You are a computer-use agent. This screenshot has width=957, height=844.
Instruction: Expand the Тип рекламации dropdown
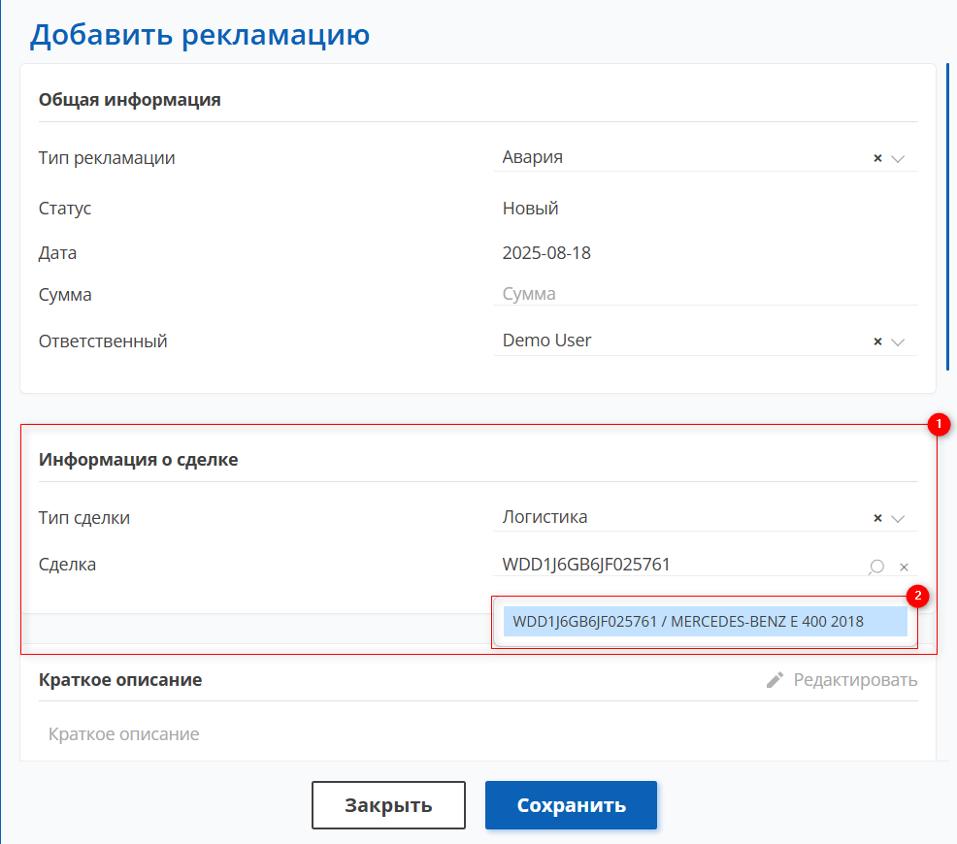coord(898,158)
